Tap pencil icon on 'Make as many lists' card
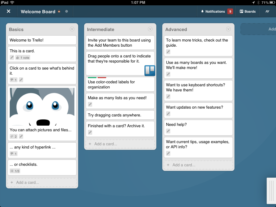The image size is (276, 207). point(90,104)
